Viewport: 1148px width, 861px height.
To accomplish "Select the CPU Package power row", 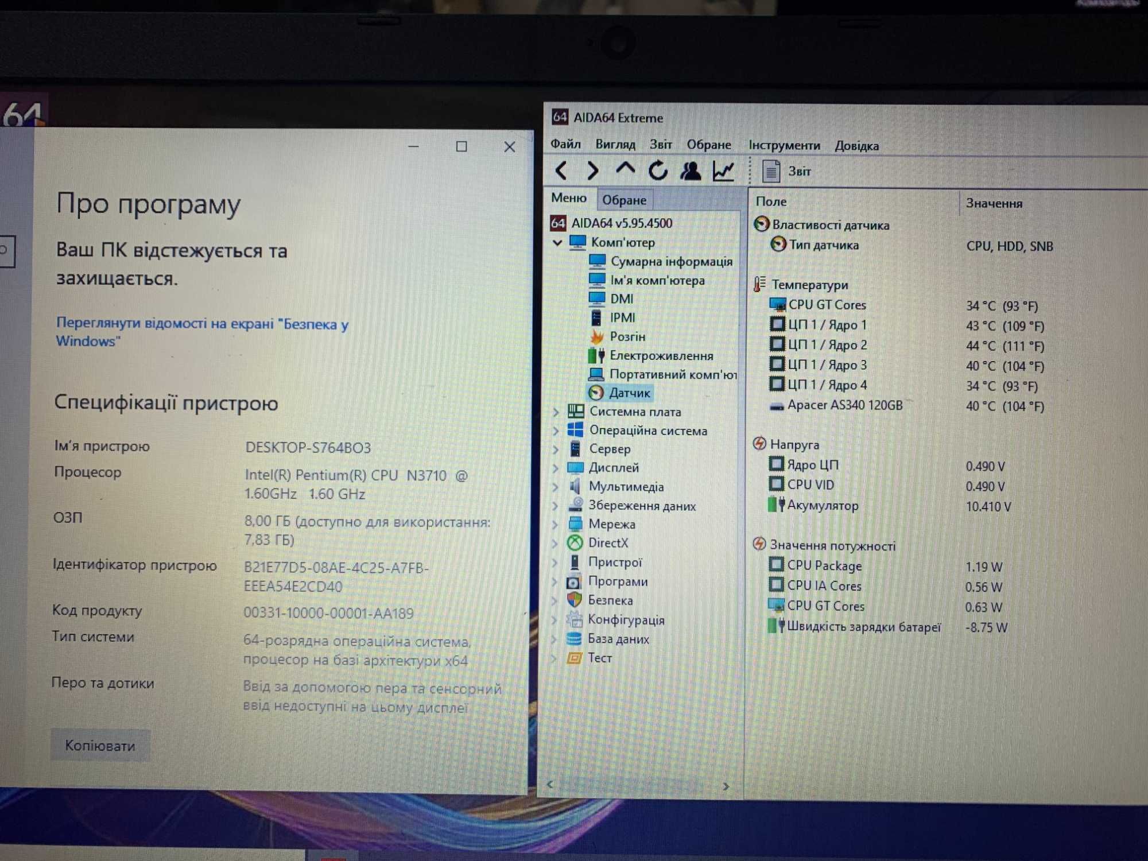I will (x=885, y=567).
